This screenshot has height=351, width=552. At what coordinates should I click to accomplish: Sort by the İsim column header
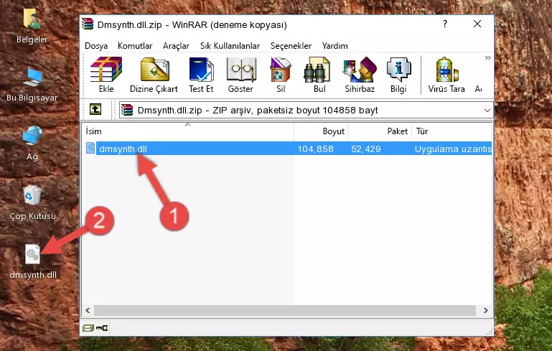188,131
